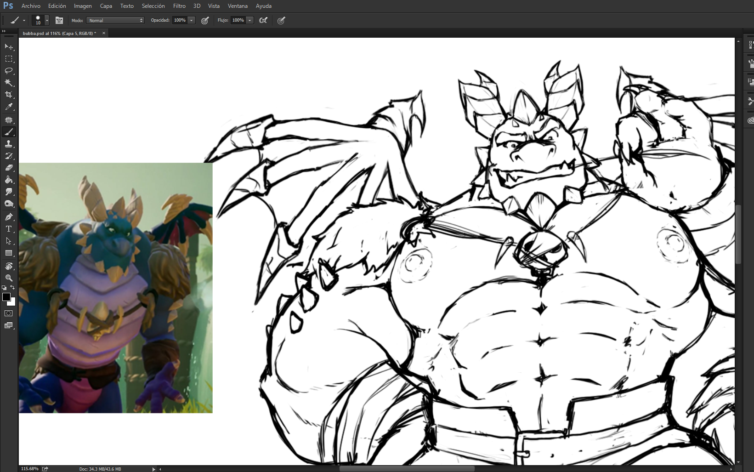Open the Ayuda menu
754x472 pixels.
point(264,6)
